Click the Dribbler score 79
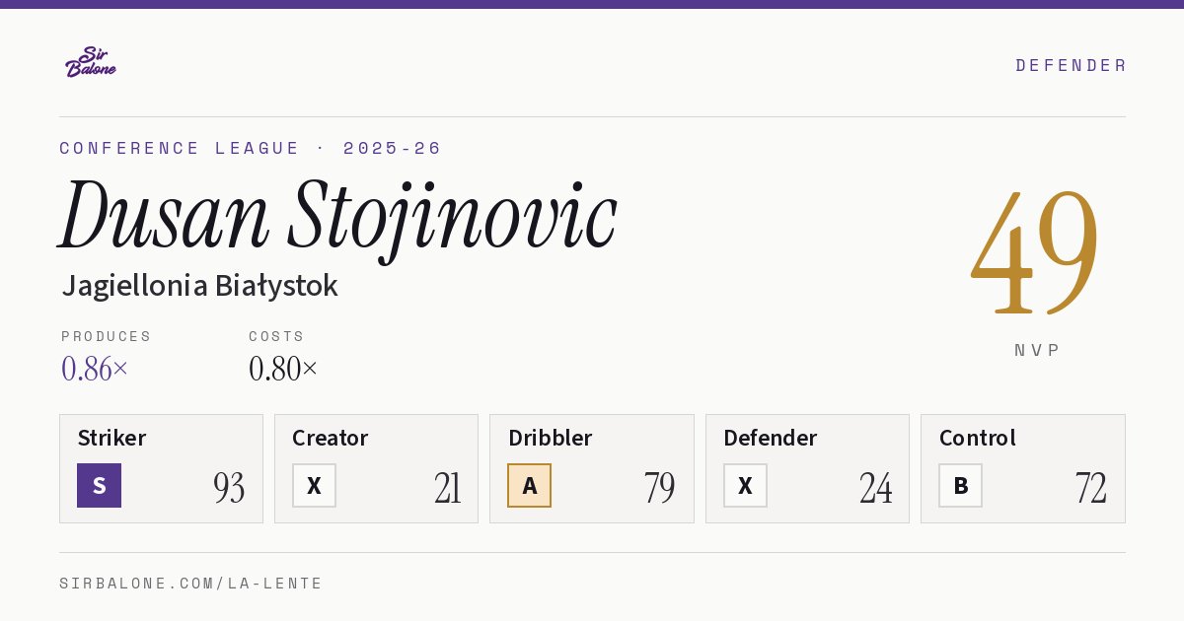The image size is (1184, 621). coord(659,487)
